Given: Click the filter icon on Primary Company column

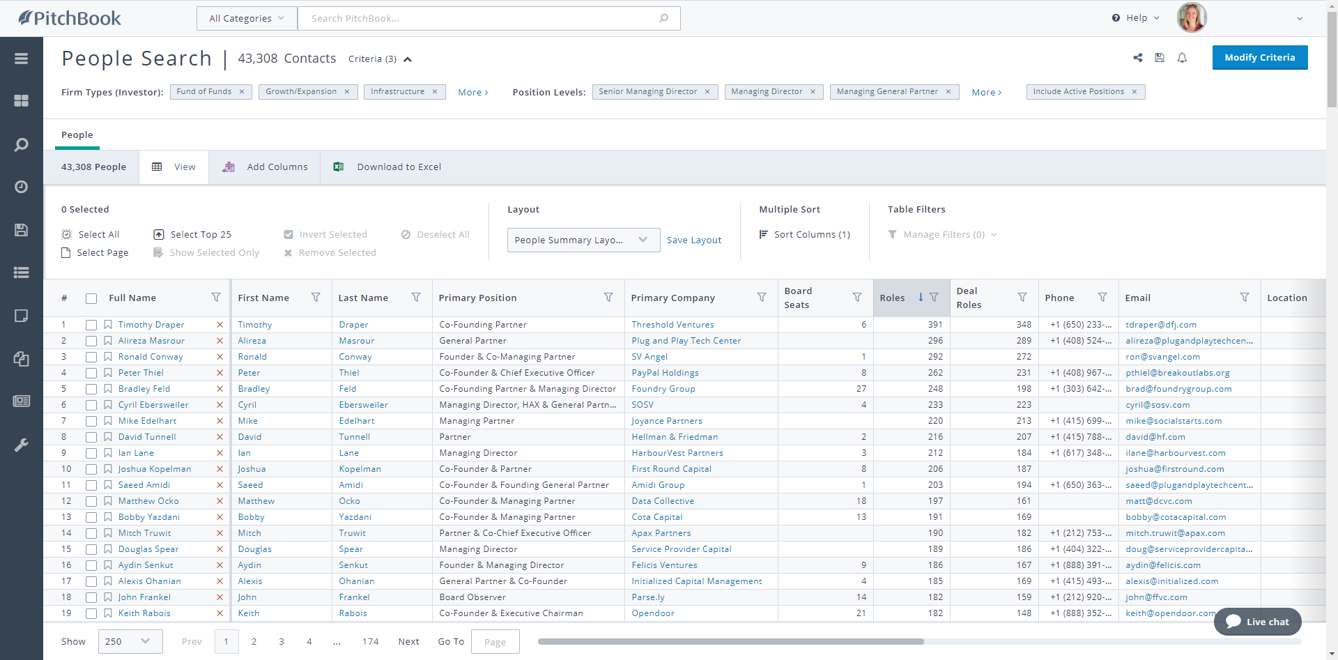Looking at the screenshot, I should pyautogui.click(x=762, y=298).
